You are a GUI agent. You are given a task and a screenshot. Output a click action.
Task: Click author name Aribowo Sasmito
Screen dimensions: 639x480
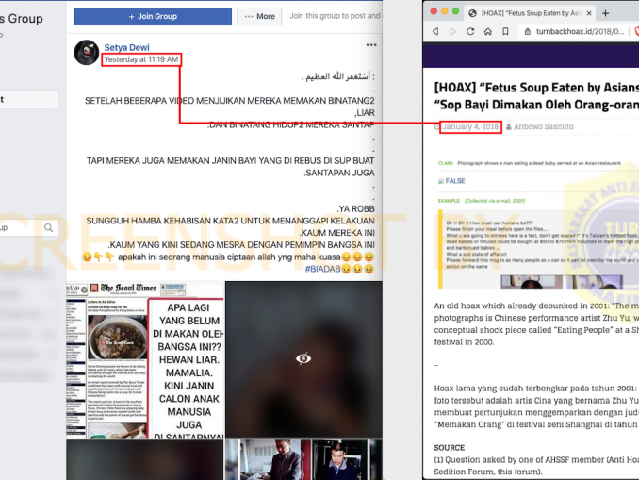[543, 126]
